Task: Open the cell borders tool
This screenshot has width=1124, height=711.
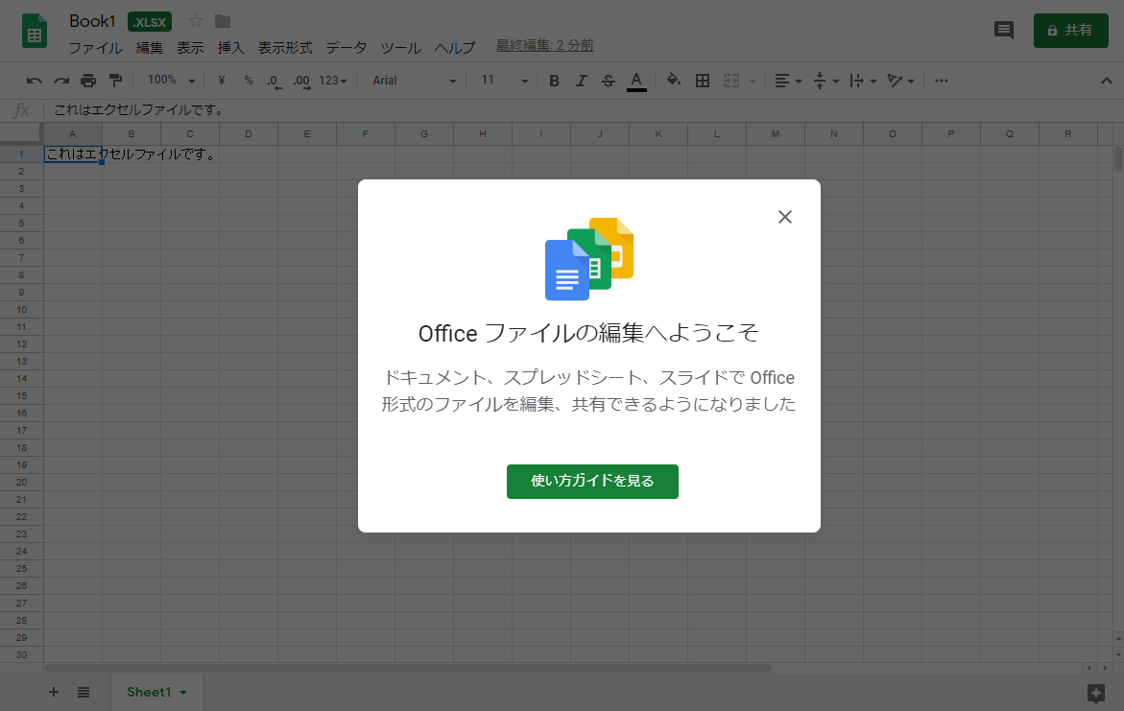Action: click(703, 81)
